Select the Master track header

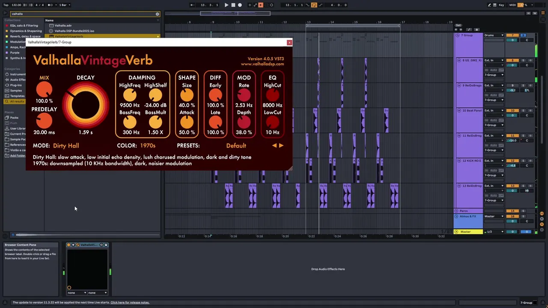pos(468,232)
